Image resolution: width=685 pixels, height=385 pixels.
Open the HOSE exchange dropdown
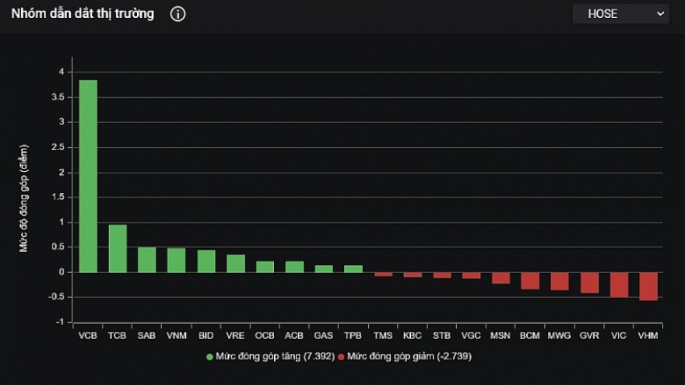click(620, 14)
